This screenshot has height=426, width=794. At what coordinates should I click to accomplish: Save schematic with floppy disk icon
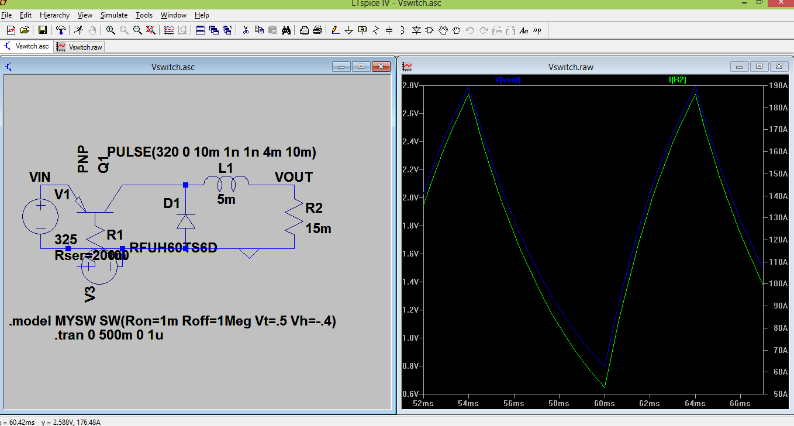pos(43,30)
